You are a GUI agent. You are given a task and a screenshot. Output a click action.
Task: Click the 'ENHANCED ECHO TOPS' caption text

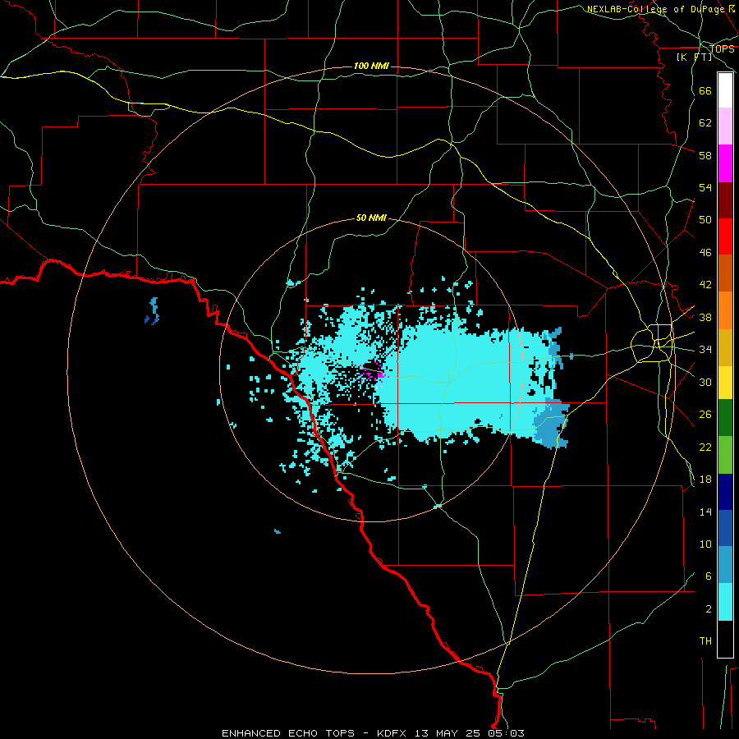288,733
